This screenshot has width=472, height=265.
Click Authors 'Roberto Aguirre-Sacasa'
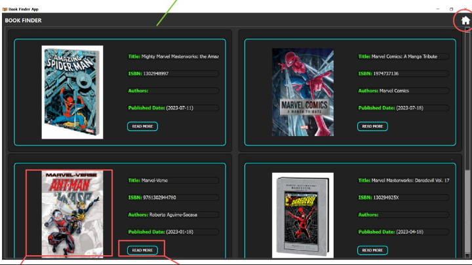pos(173,215)
